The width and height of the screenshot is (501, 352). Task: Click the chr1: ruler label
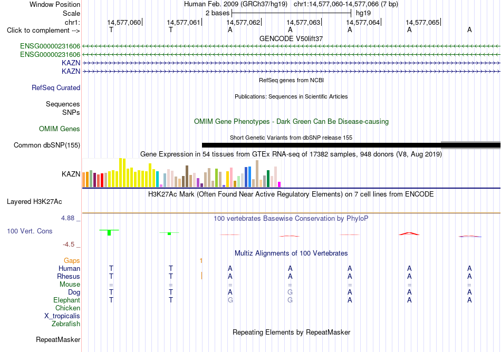click(x=72, y=22)
